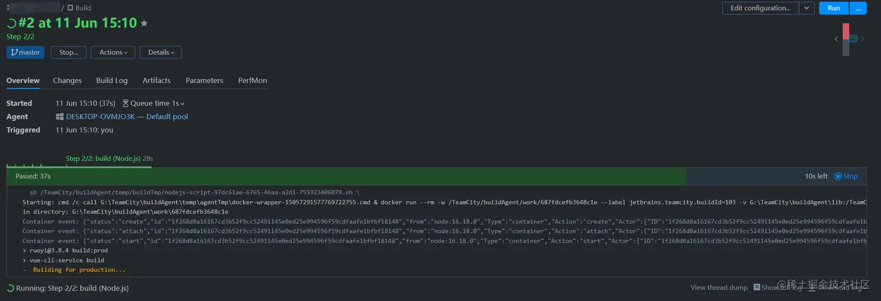Open custom run options (...)
This screenshot has height=301, width=881.
point(858,8)
